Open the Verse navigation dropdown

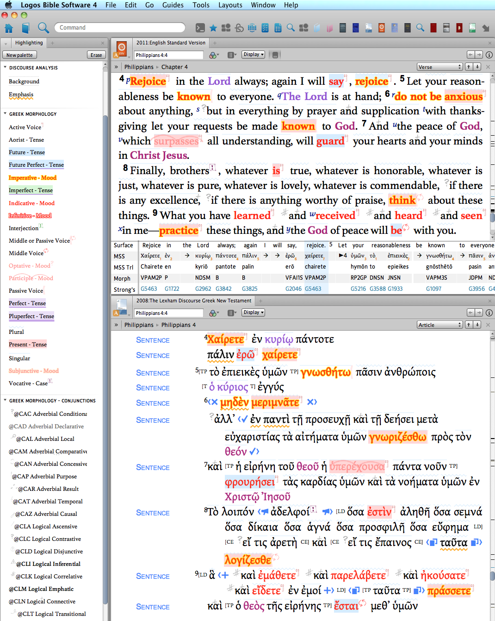(x=439, y=67)
